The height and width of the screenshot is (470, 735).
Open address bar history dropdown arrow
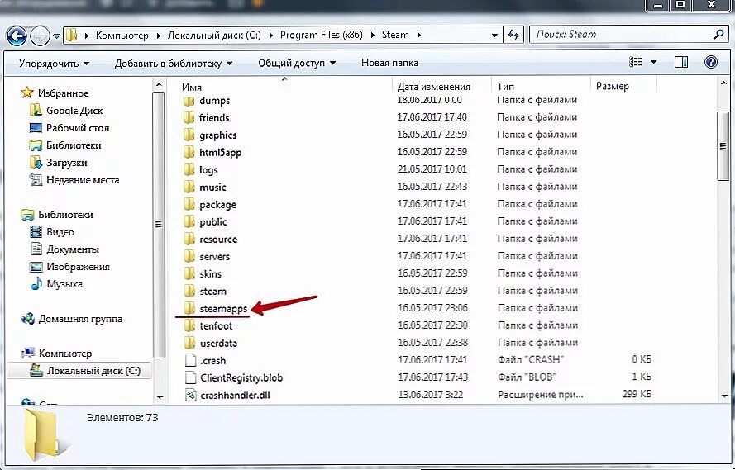[494, 35]
